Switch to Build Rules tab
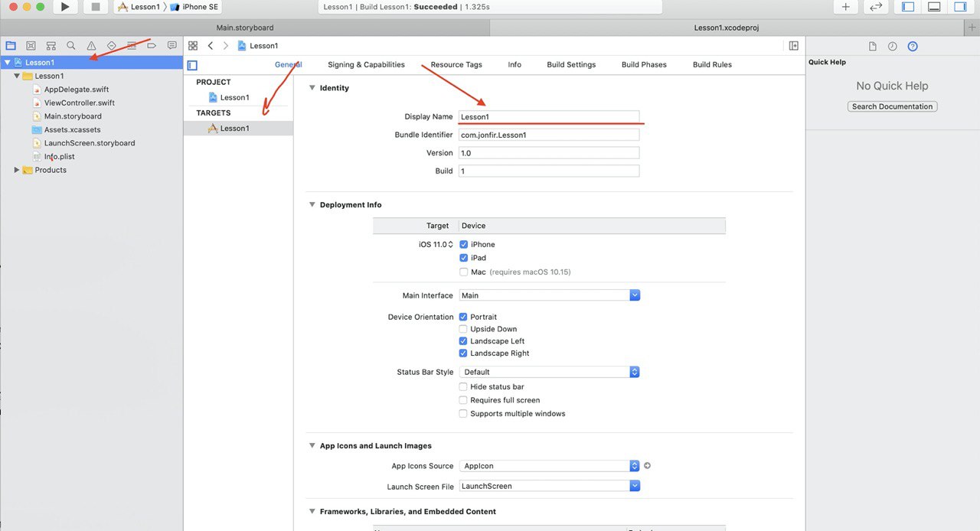The height and width of the screenshot is (531, 980). (x=712, y=65)
